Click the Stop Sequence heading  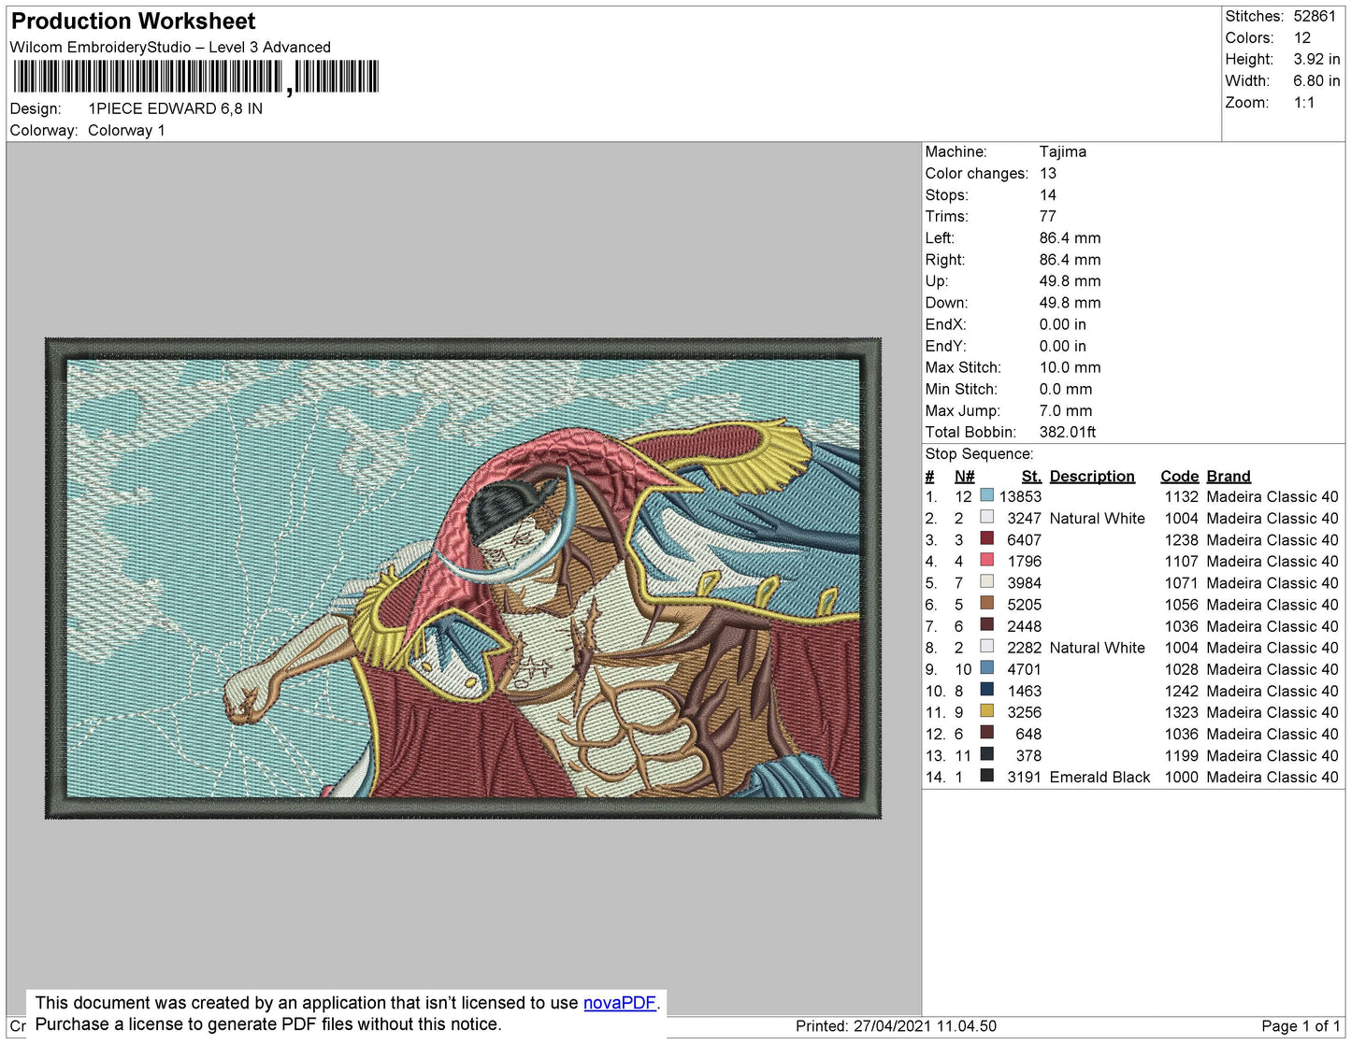point(979,453)
